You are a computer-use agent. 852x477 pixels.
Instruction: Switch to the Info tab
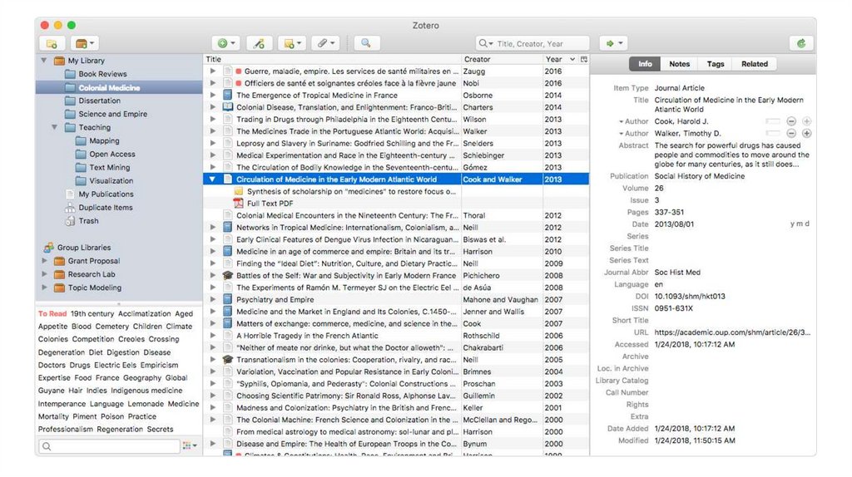[645, 64]
